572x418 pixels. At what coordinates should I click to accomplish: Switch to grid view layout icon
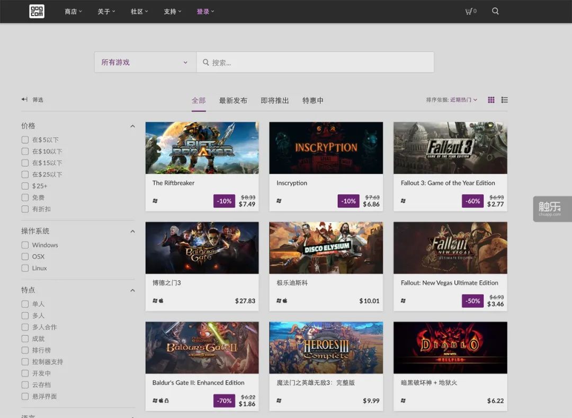click(491, 100)
